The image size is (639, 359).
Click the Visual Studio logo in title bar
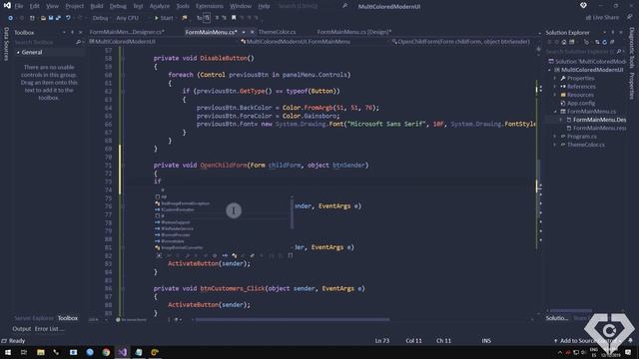7,6
